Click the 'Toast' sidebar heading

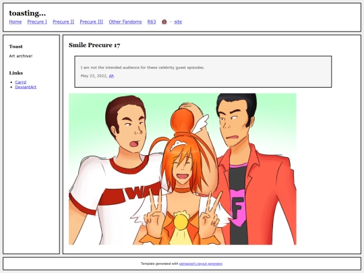click(x=16, y=47)
